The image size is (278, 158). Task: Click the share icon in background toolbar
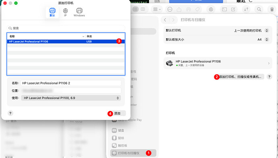[179, 9]
